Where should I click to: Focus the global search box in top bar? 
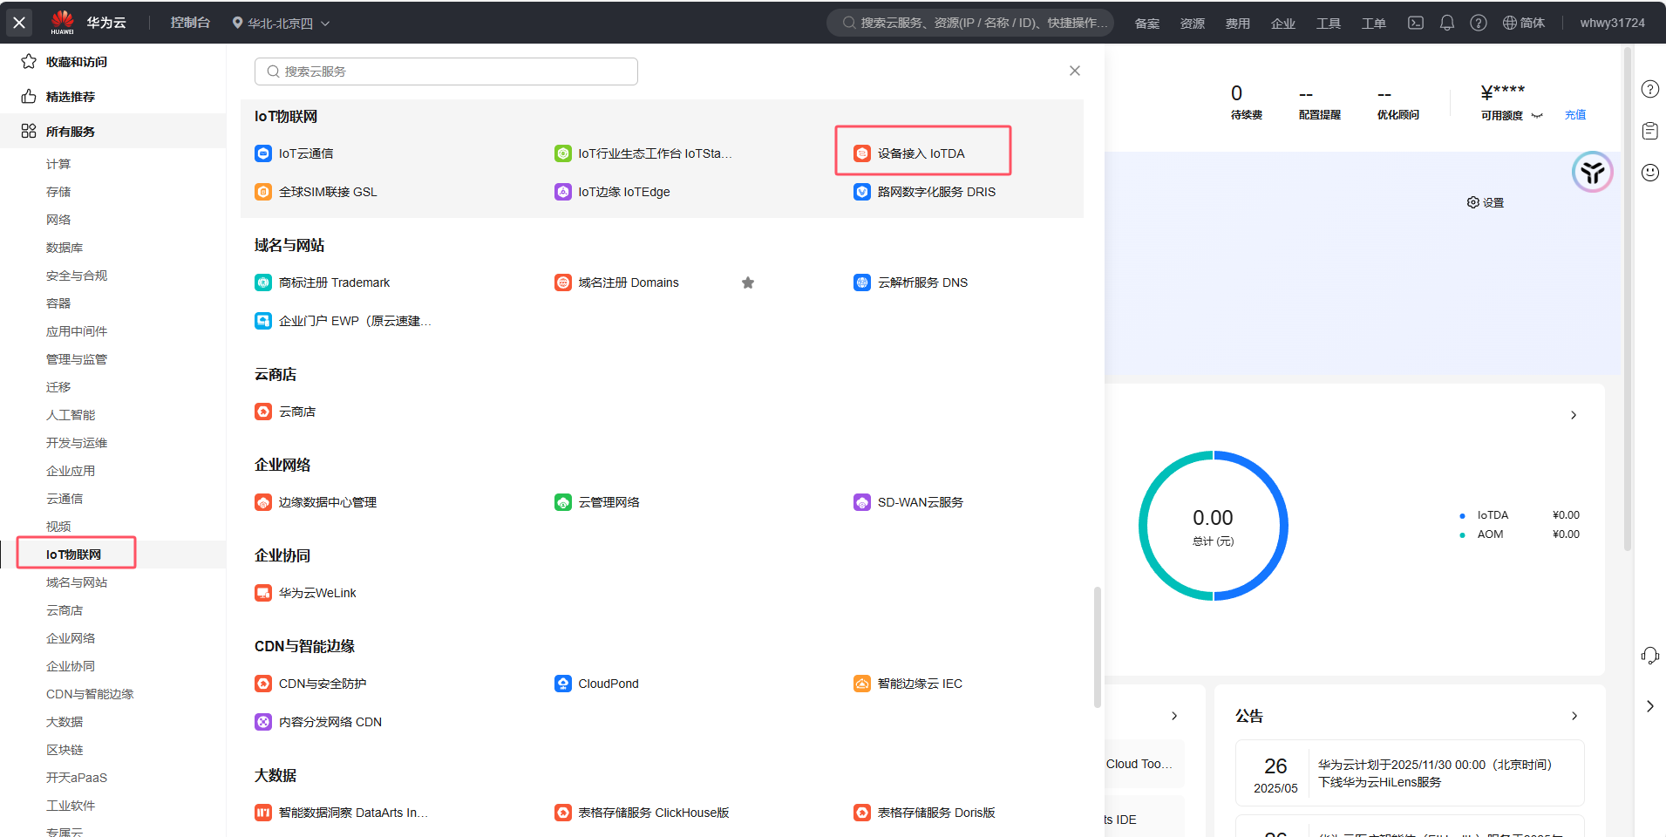tap(970, 23)
